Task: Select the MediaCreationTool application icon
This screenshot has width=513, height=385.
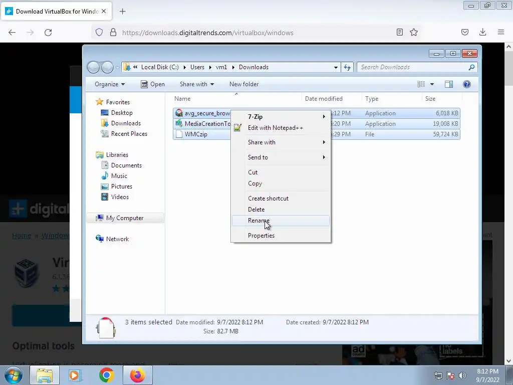Action: coord(179,123)
